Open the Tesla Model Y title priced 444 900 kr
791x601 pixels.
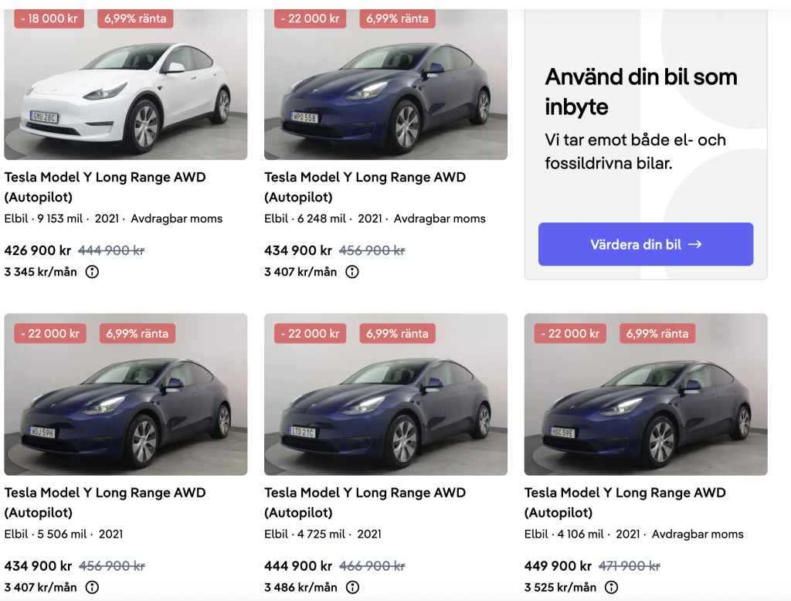coord(365,502)
